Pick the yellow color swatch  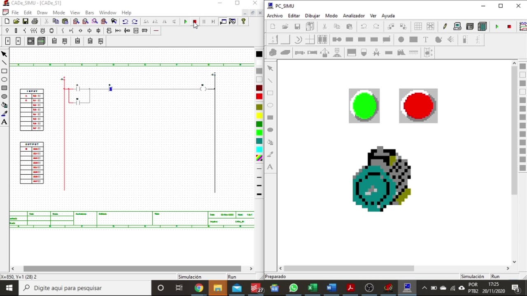259,116
